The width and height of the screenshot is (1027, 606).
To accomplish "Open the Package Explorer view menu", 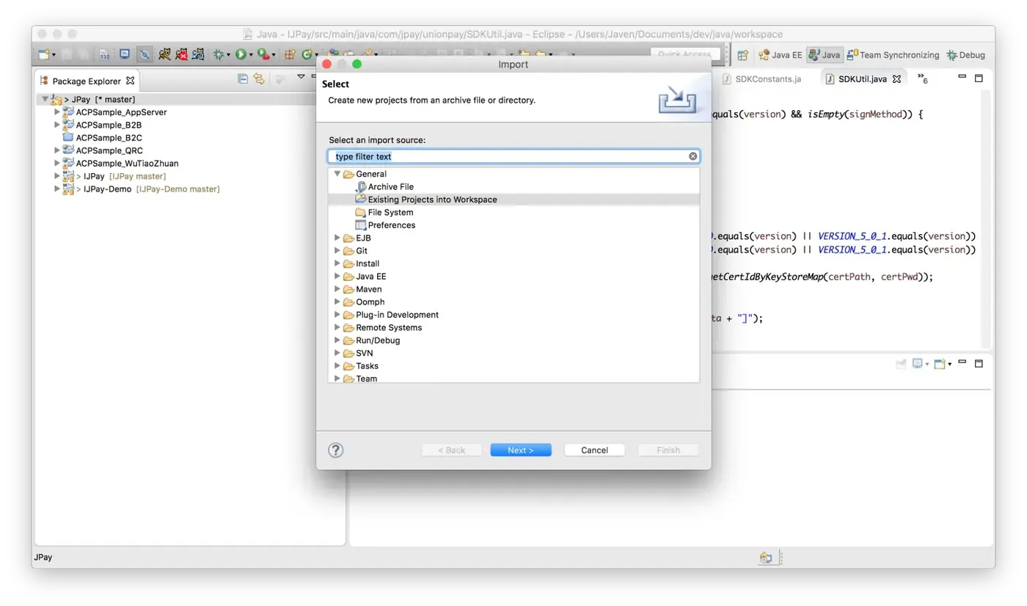I will tap(301, 77).
